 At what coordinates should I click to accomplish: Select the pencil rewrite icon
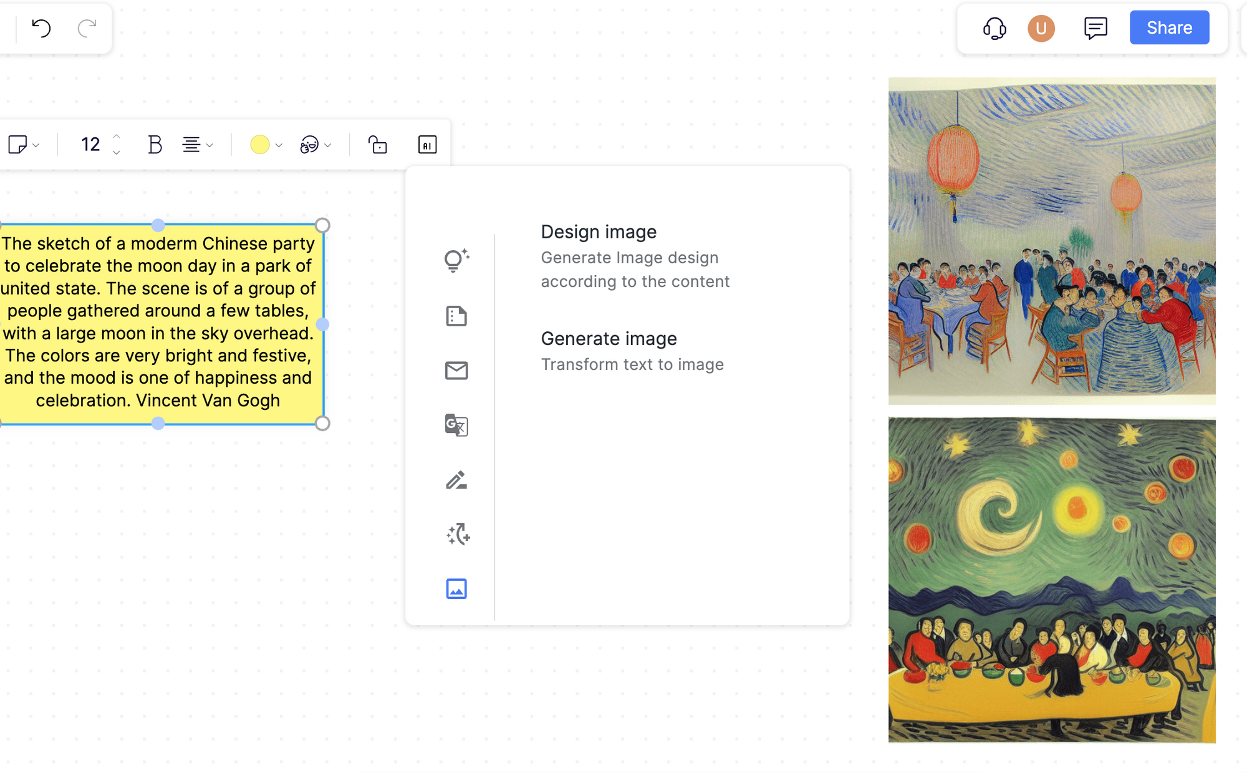(456, 480)
